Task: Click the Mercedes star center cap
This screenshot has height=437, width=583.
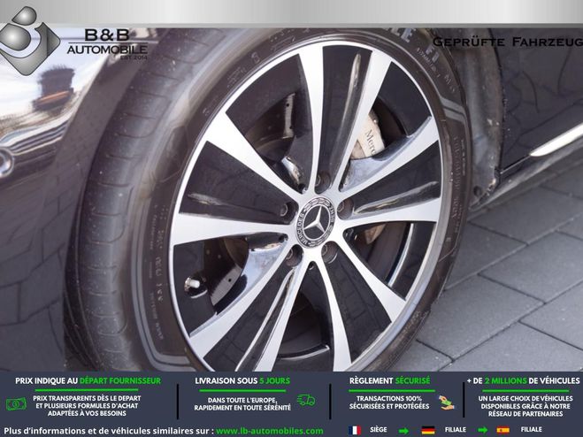Action: 316,222
